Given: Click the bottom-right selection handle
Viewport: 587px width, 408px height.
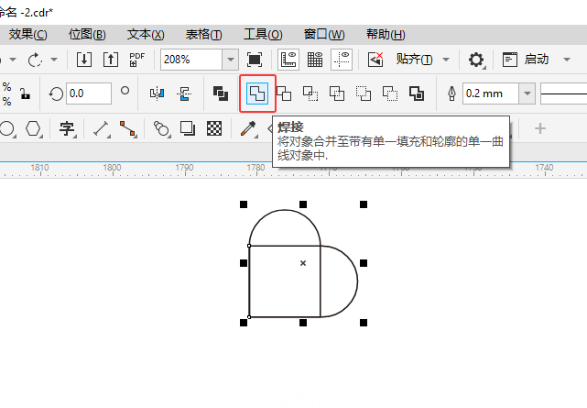Looking at the screenshot, I should (x=364, y=323).
